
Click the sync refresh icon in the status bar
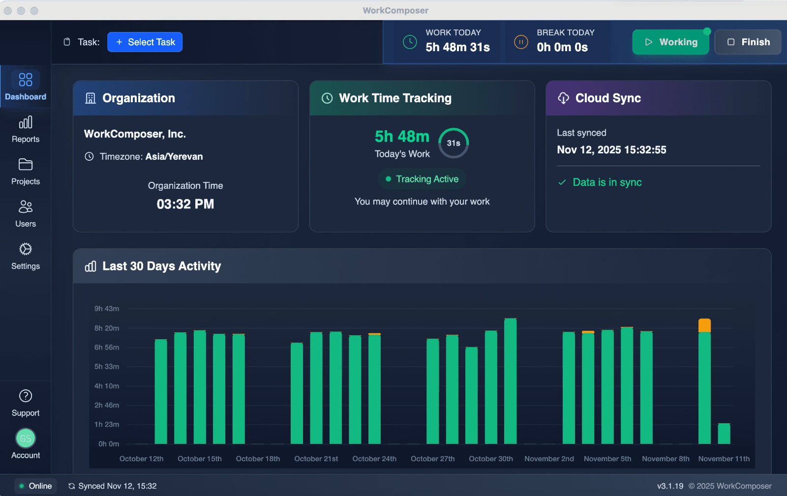pos(72,486)
